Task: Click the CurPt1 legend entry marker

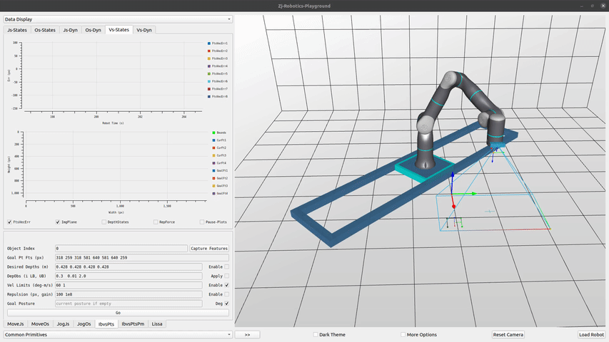Action: coord(213,140)
